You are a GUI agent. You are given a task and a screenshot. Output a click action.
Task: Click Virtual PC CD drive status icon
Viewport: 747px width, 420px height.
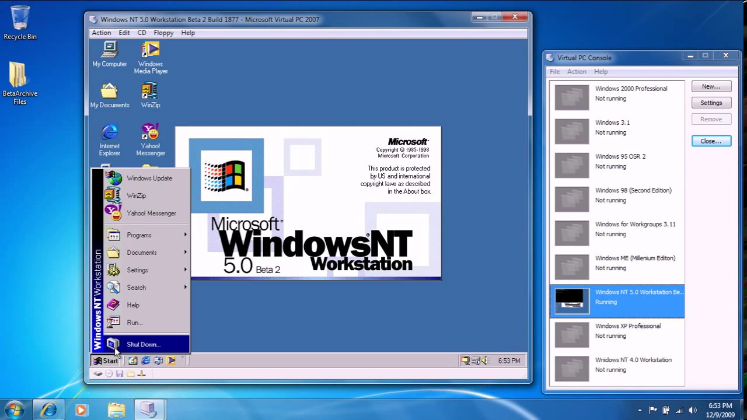tap(109, 374)
